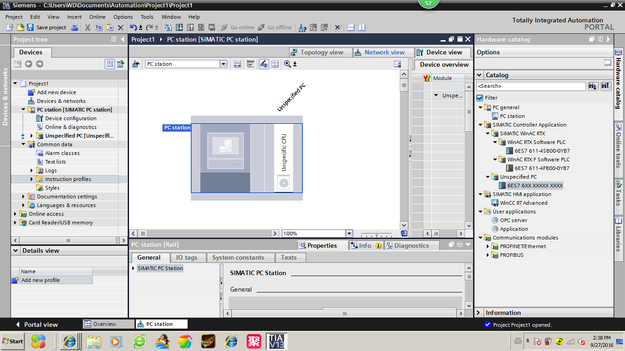Delete with the X toolbar icon
The height and width of the screenshot is (351, 625).
tap(121, 27)
